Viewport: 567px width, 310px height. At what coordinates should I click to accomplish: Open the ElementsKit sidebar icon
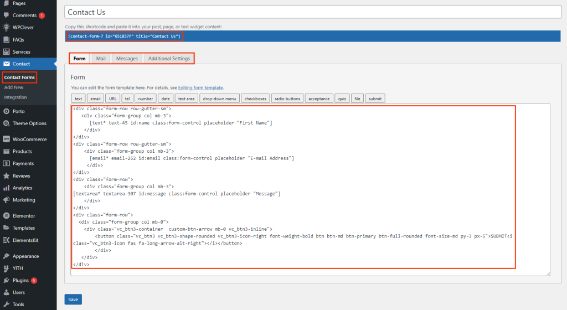(x=6, y=240)
